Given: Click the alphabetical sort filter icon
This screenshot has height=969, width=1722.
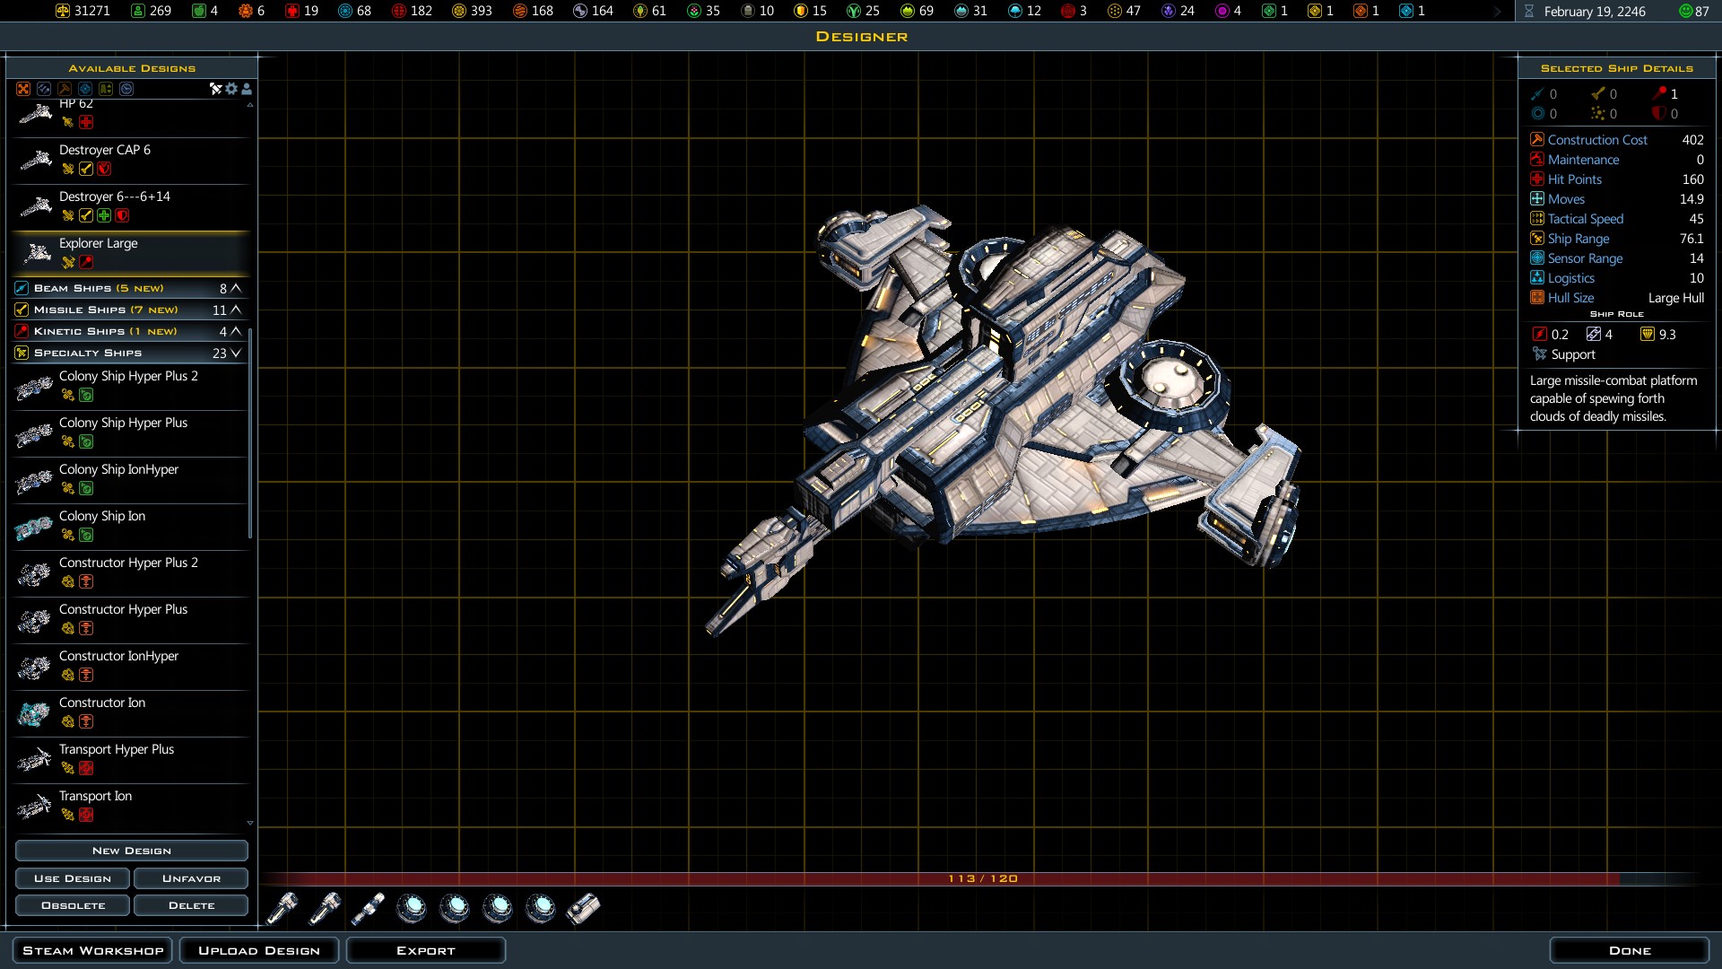Looking at the screenshot, I should (106, 89).
